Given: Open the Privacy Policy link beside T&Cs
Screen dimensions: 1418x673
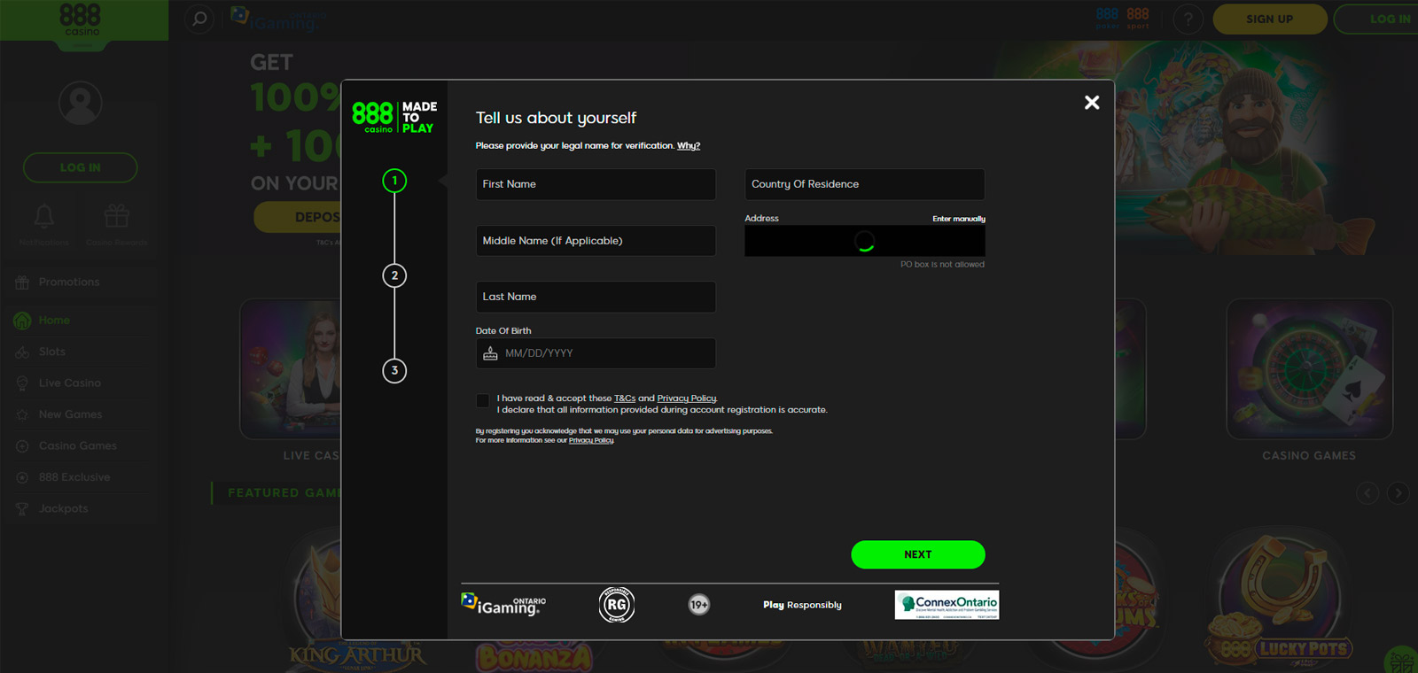Looking at the screenshot, I should tap(687, 398).
